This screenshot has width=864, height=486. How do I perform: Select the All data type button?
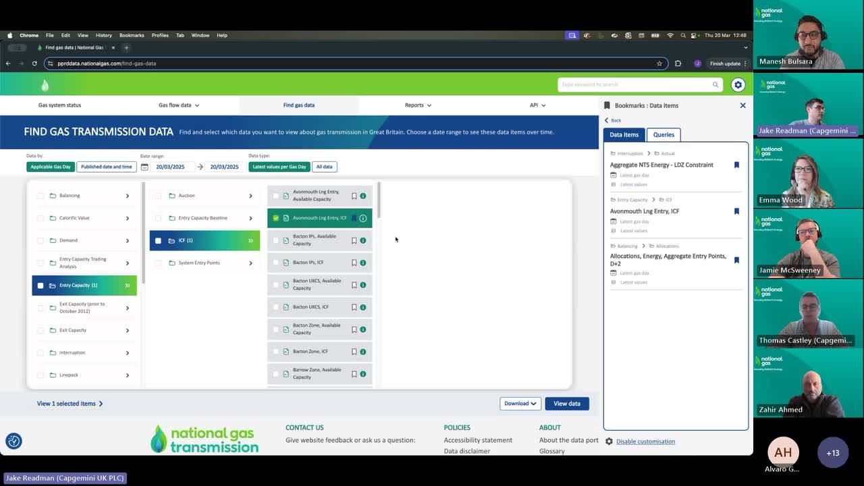[325, 167]
